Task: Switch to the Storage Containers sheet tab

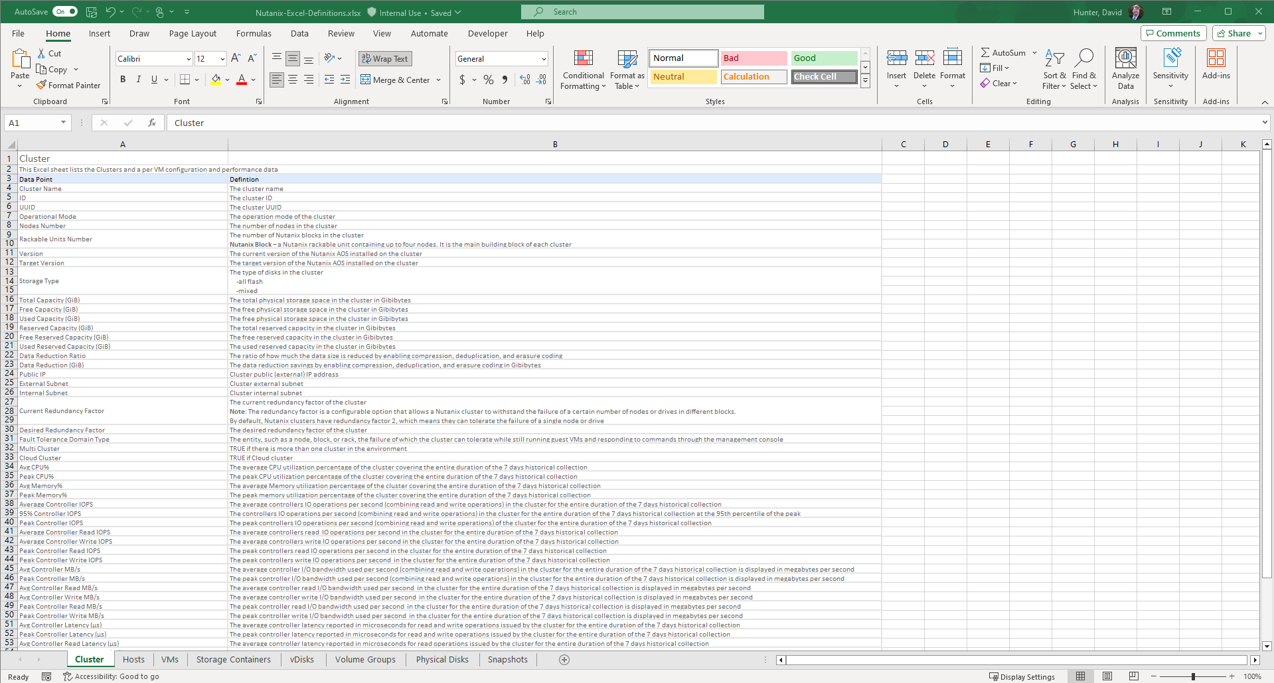Action: (233, 659)
